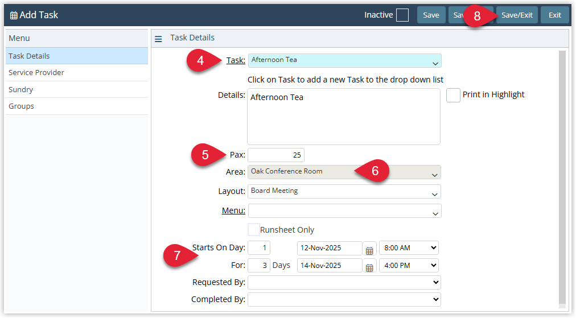
Task: Change the 8:00 AM start time dropdown
Action: pos(409,248)
